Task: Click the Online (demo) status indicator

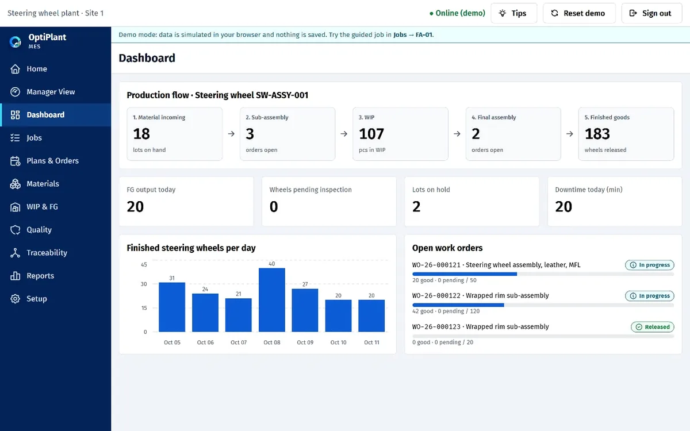Action: coord(457,13)
